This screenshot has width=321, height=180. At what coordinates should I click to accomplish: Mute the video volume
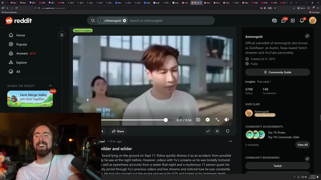[227, 120]
